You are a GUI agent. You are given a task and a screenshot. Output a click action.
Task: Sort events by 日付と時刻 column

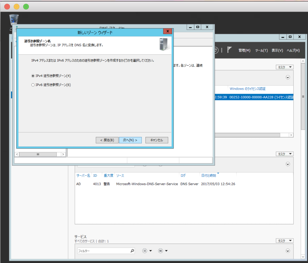pyautogui.click(x=208, y=175)
